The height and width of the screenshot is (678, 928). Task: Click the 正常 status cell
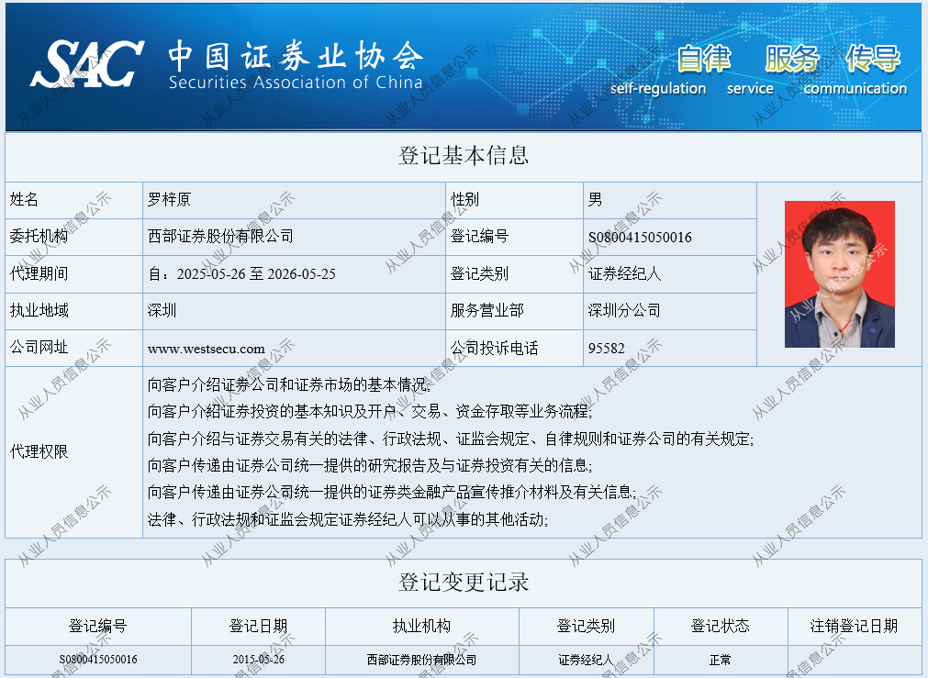720,660
